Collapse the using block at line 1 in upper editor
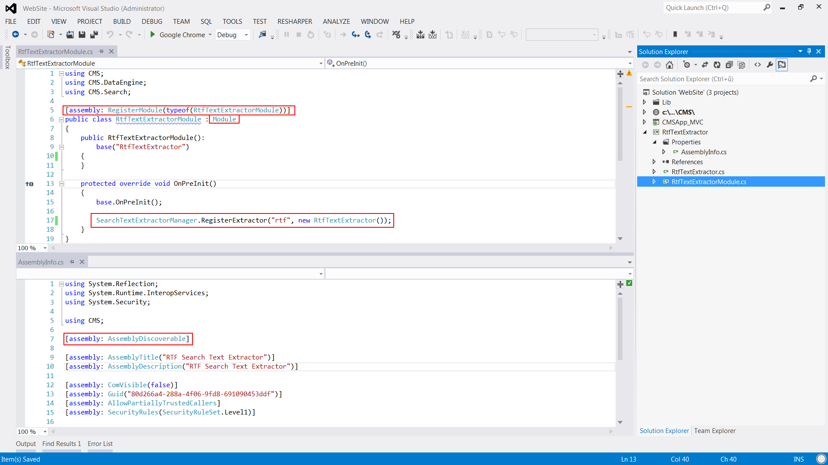The width and height of the screenshot is (828, 465). [61, 73]
